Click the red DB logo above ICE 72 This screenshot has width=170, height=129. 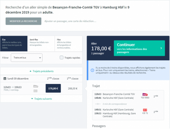[145, 110]
